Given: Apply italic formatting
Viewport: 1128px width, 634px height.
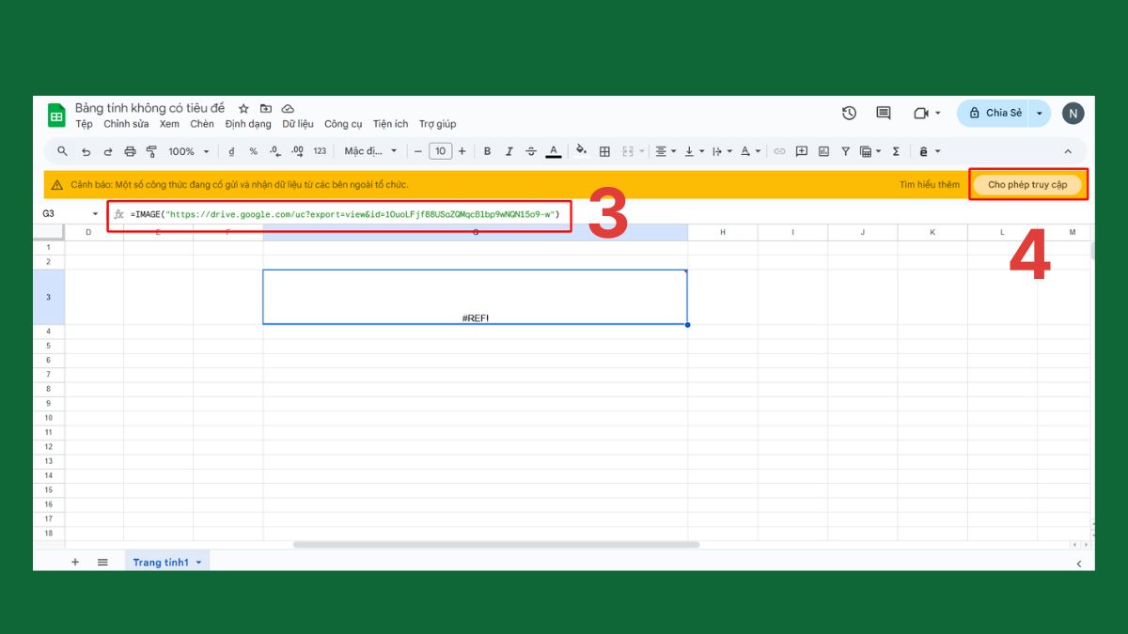Looking at the screenshot, I should tap(509, 151).
